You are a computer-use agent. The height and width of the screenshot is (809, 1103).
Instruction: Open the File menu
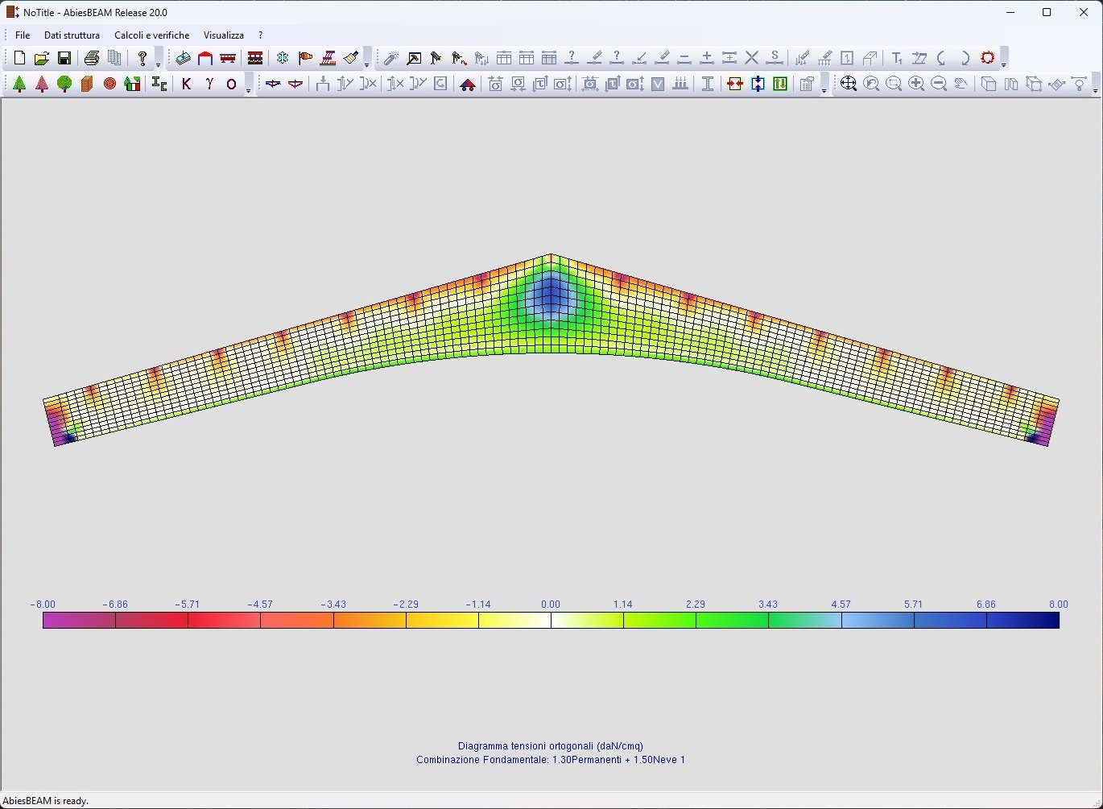(23, 35)
